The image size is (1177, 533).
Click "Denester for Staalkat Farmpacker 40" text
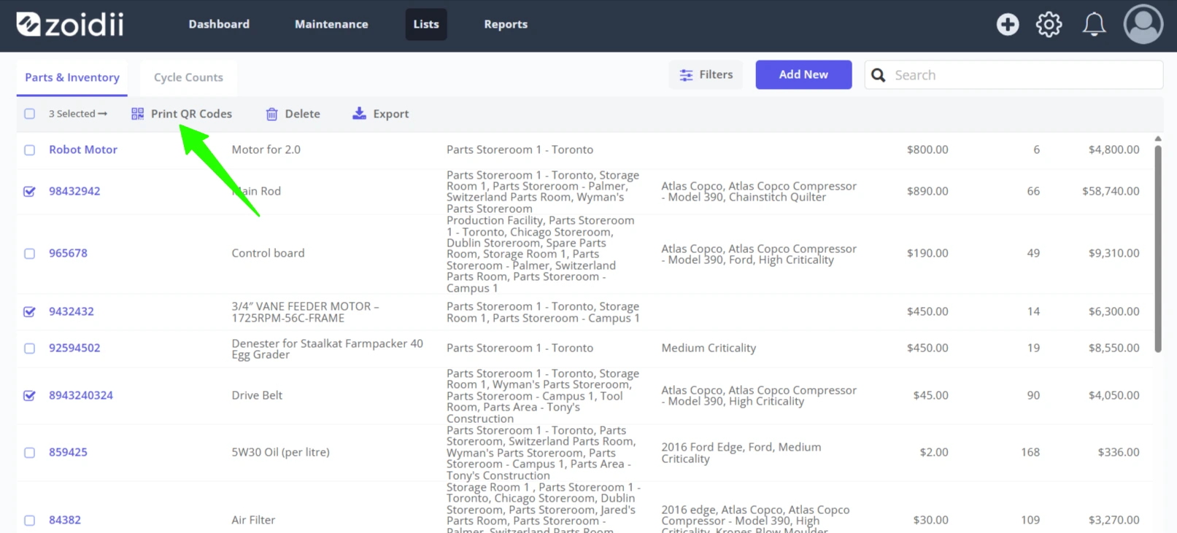pos(327,349)
